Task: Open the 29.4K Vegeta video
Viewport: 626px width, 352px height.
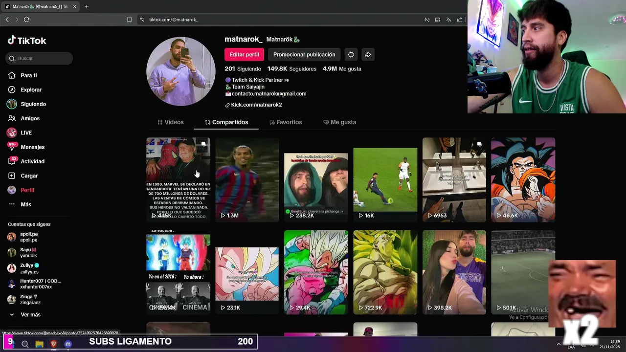Action: click(x=316, y=272)
